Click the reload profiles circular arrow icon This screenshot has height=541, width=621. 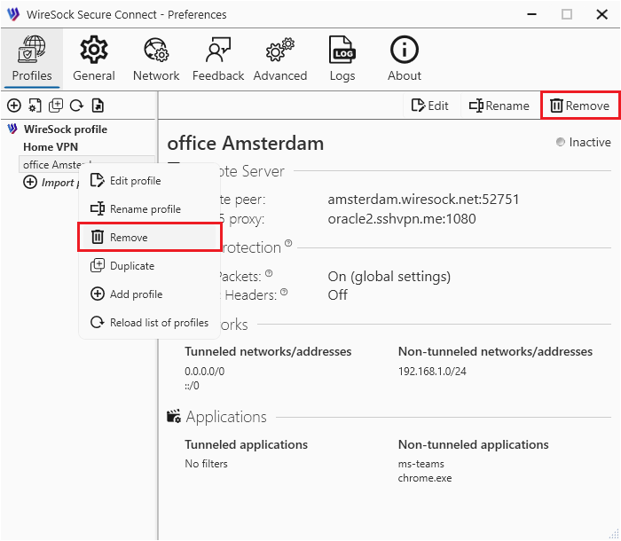(76, 106)
